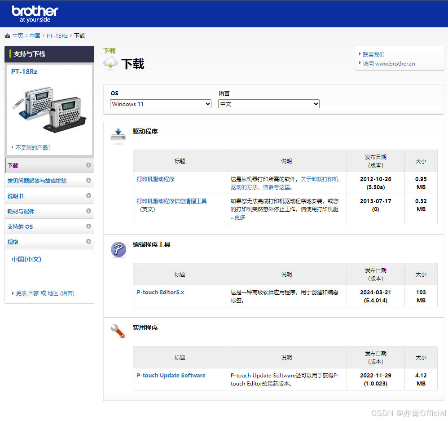Click the PT-18Rz product title in sidebar
The width and height of the screenshot is (448, 421).
point(24,72)
